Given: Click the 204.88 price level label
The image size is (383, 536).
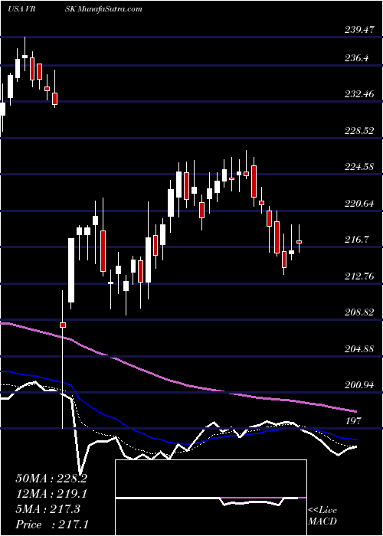Looking at the screenshot, I should pos(358,349).
